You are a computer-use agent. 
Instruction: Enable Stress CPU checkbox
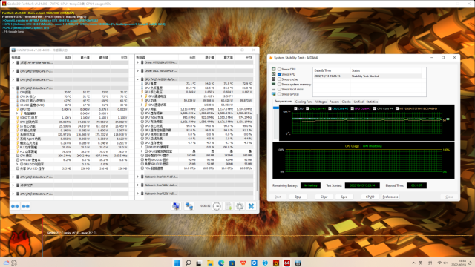279,69
